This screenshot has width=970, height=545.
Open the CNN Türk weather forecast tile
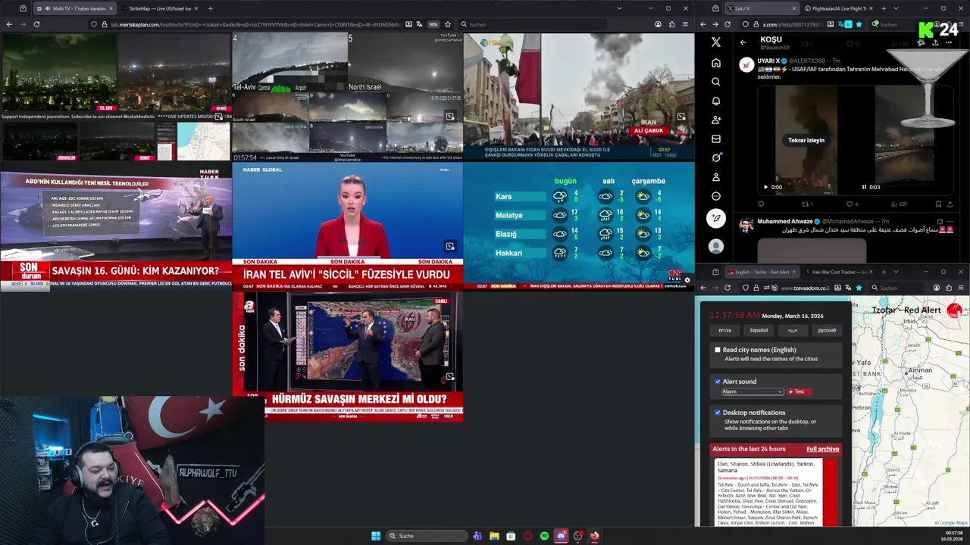[579, 226]
